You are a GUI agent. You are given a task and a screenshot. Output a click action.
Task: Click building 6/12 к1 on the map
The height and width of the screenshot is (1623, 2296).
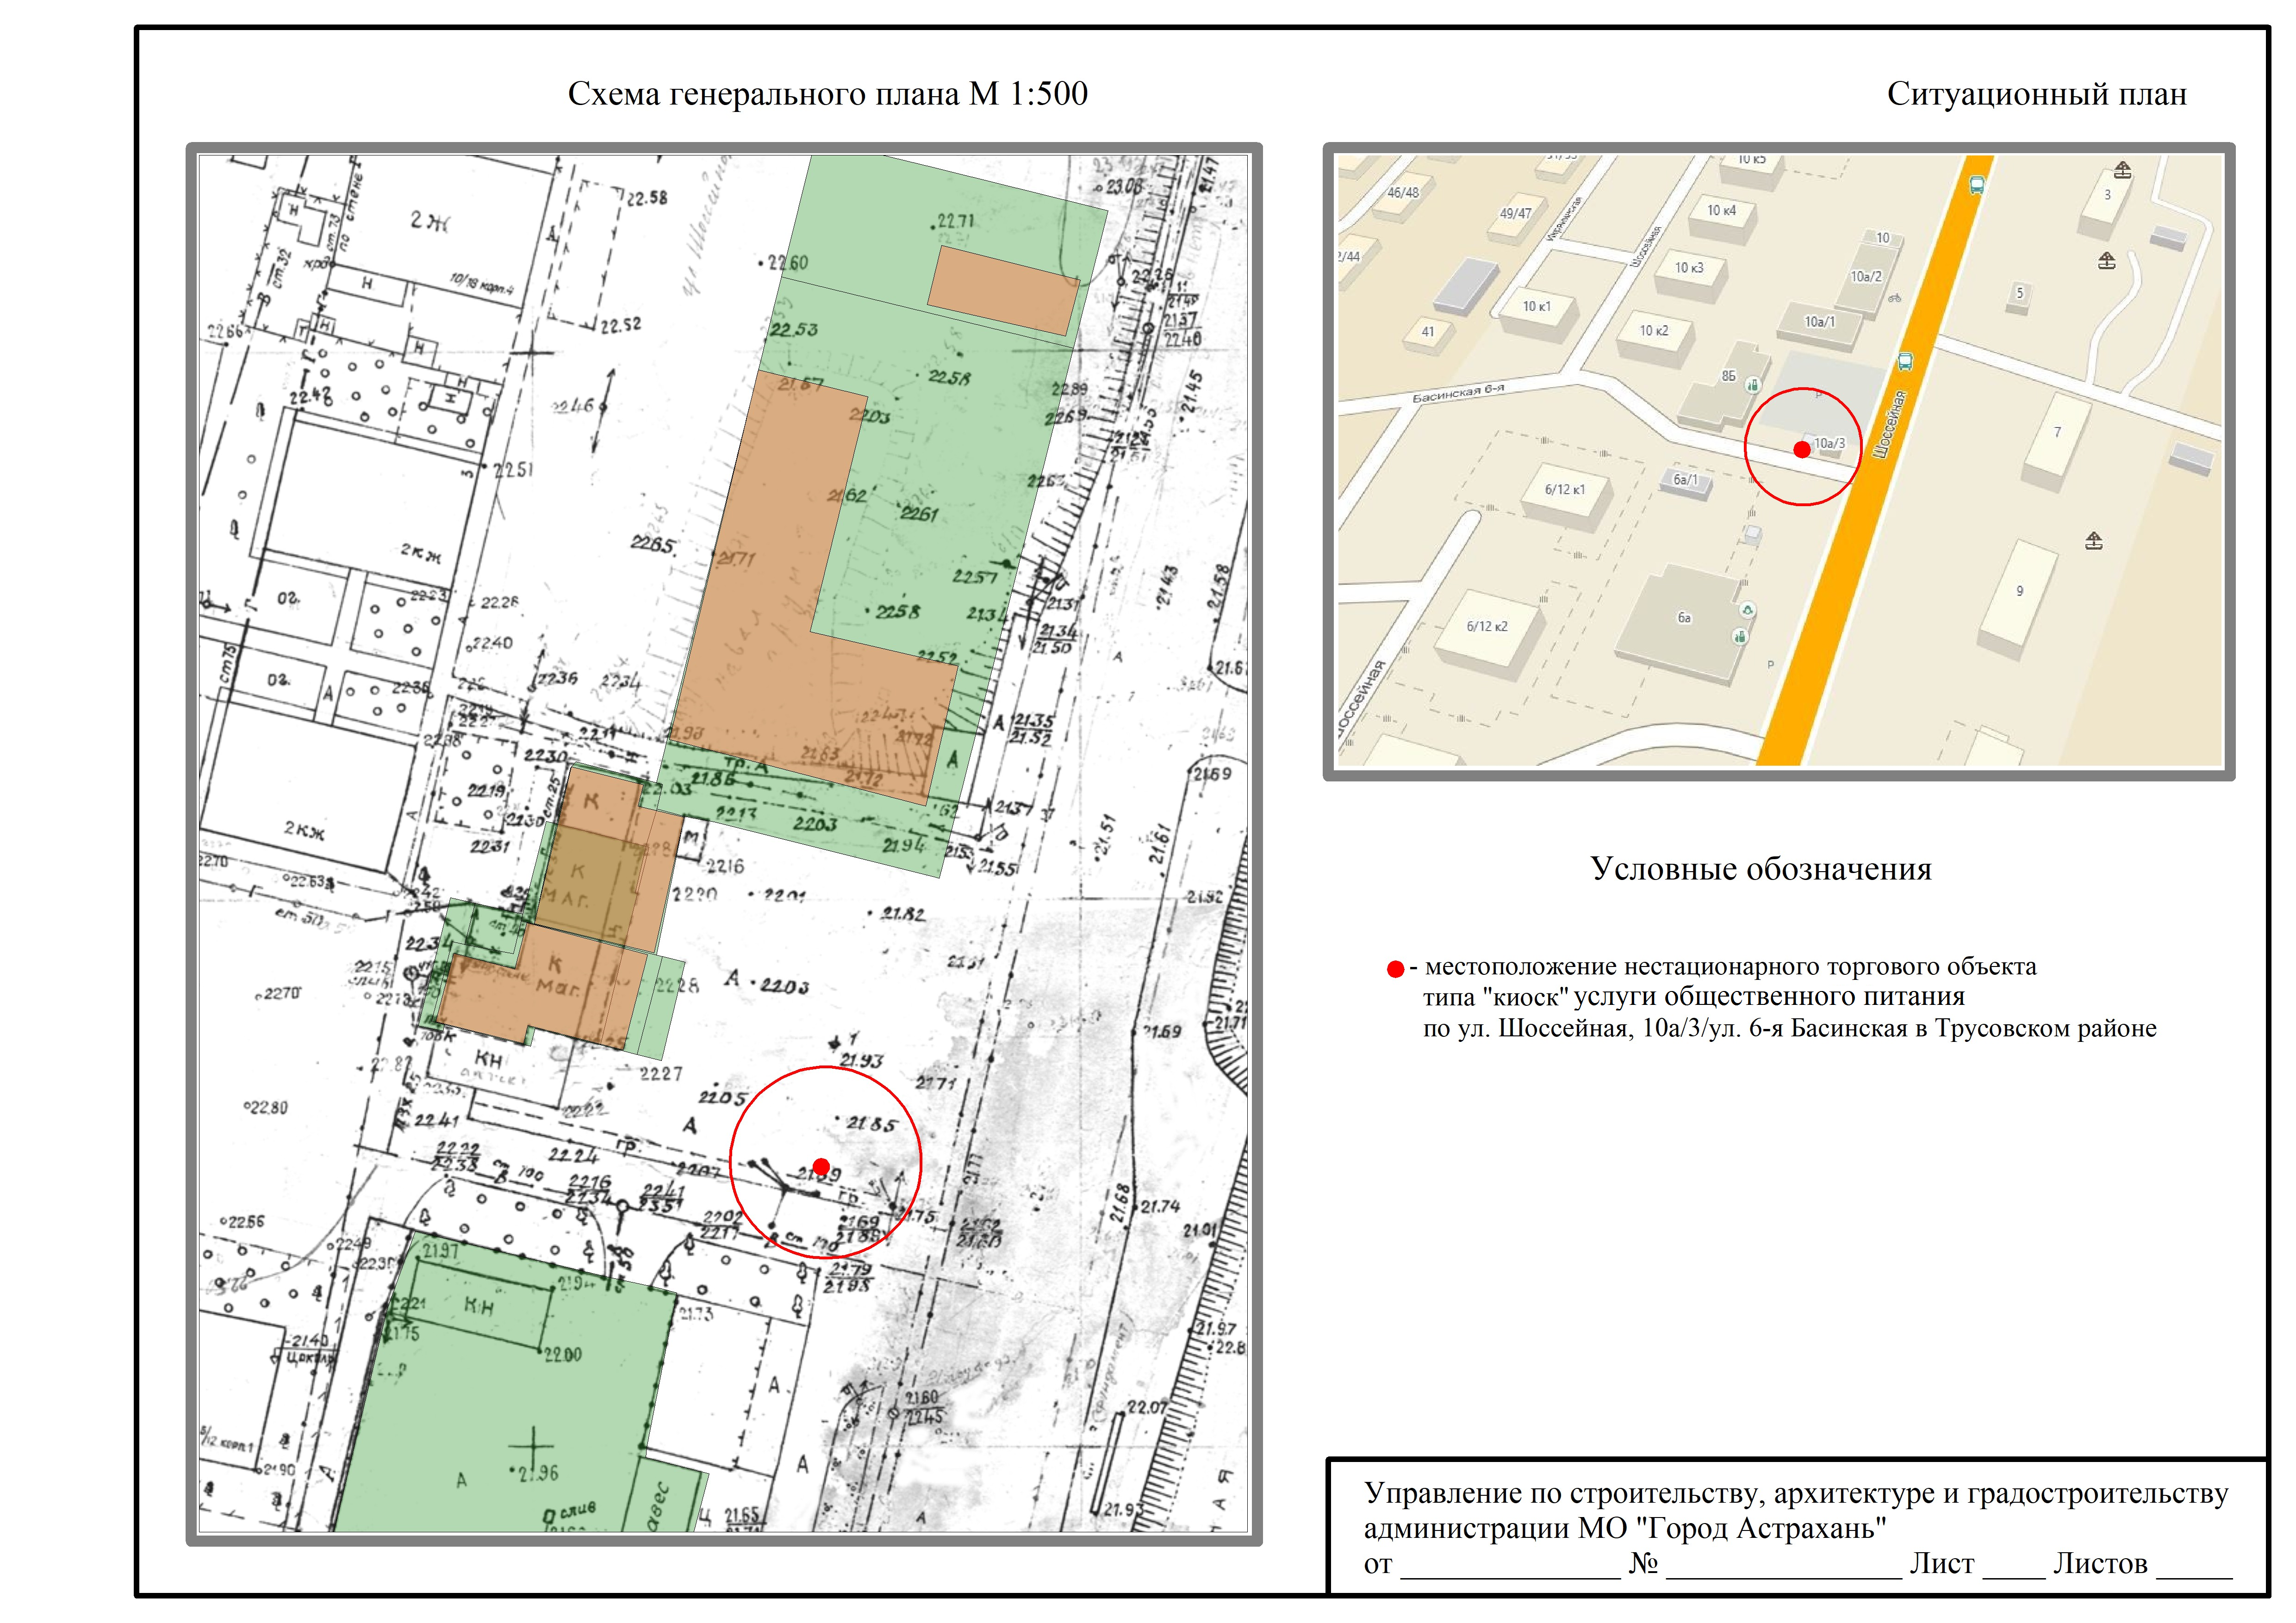click(1565, 489)
